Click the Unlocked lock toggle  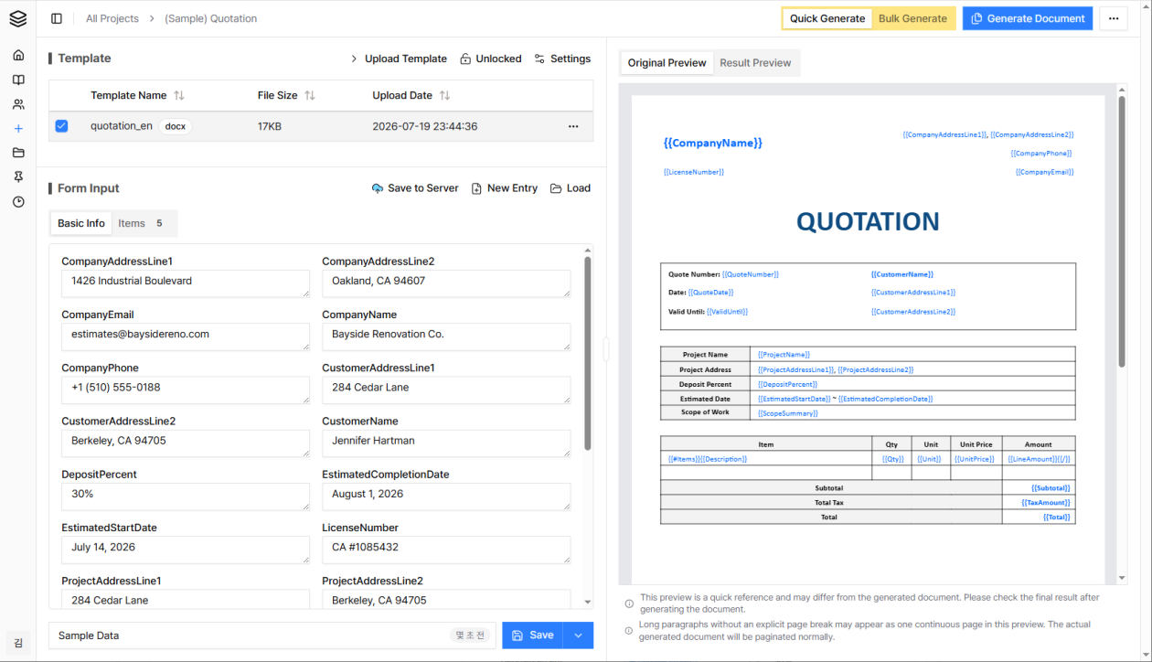pos(490,59)
